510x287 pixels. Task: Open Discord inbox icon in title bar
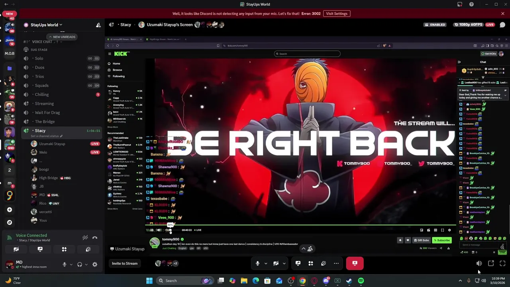(460, 4)
